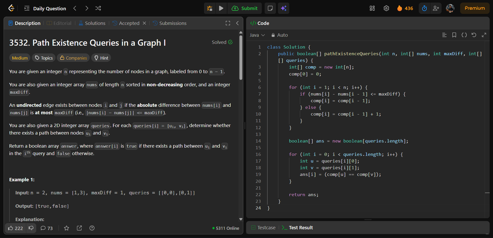Close the Accepted tab
Screen dimensions: 493x238
[144, 23]
